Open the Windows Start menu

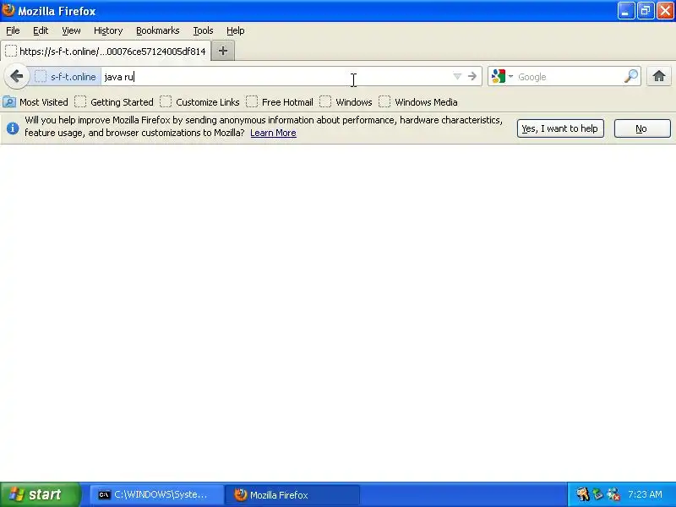pyautogui.click(x=40, y=494)
